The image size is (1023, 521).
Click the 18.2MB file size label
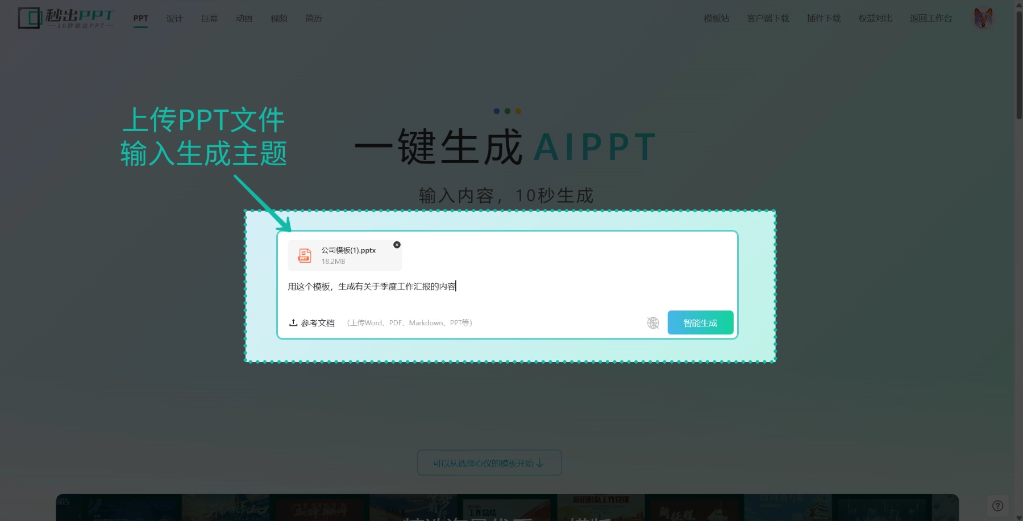coord(333,262)
